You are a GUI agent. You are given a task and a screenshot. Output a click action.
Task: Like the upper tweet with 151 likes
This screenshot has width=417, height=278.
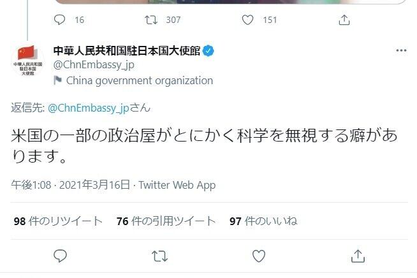249,20
